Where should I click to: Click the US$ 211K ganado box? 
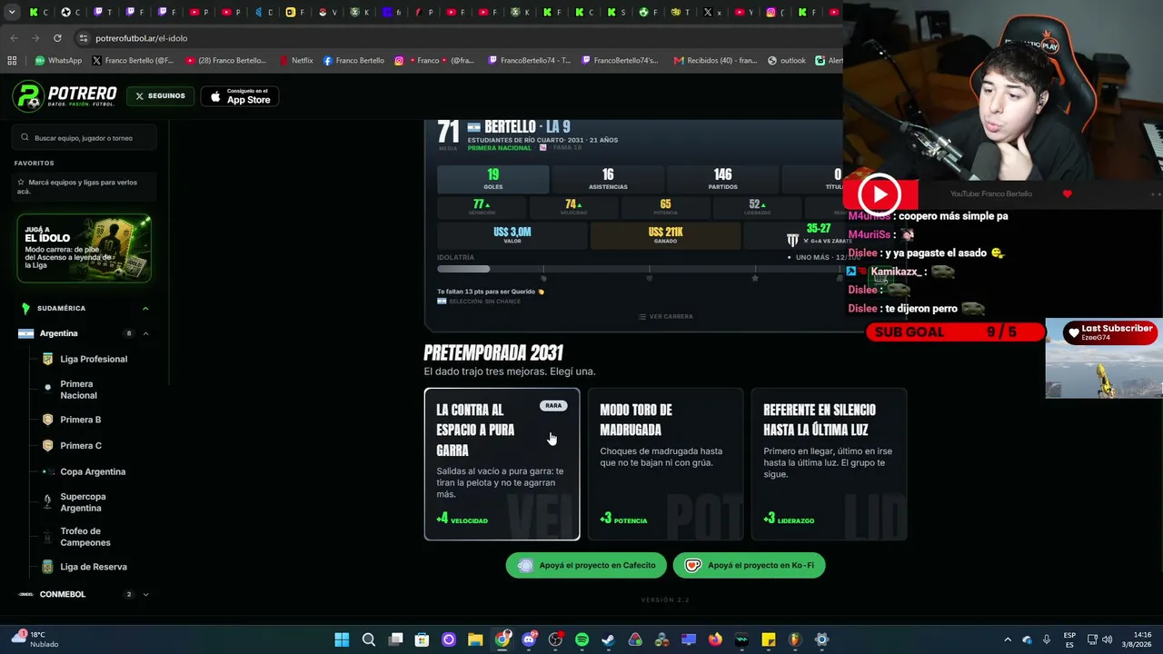(x=665, y=235)
